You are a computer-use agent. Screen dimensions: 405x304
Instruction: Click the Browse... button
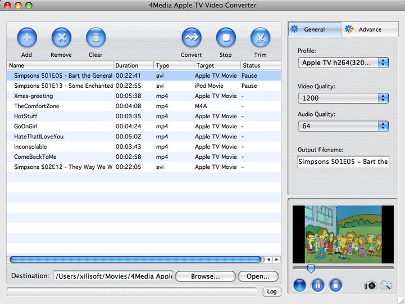tap(206, 276)
